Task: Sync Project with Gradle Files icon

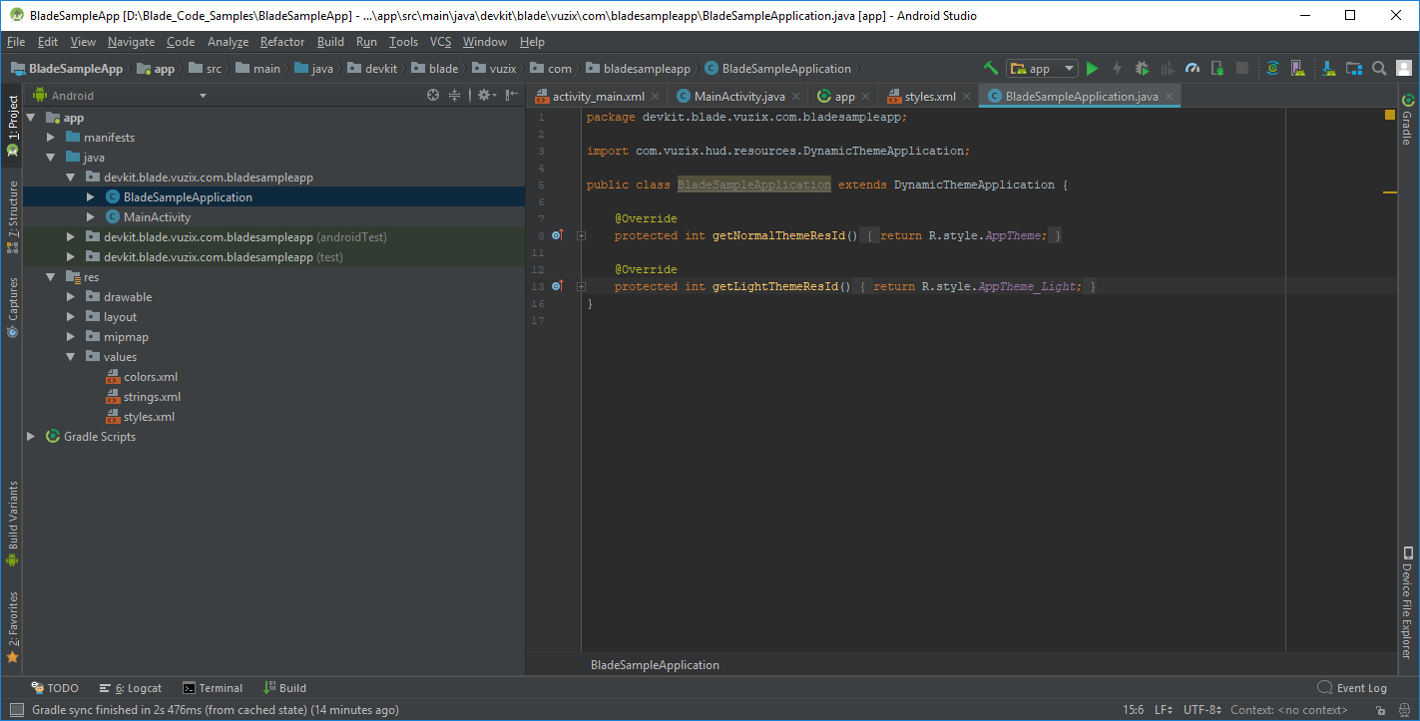Action: click(x=1272, y=68)
